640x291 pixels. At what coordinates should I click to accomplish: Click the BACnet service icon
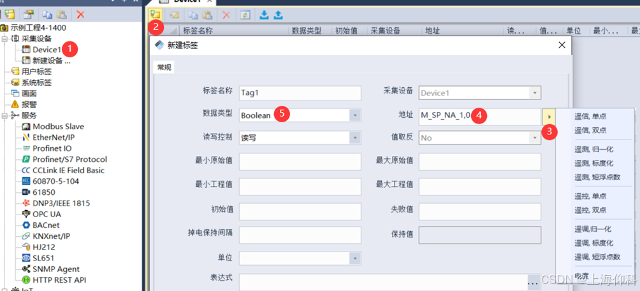coord(26,225)
